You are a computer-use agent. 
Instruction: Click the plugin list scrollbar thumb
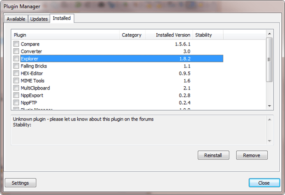pos(269,60)
